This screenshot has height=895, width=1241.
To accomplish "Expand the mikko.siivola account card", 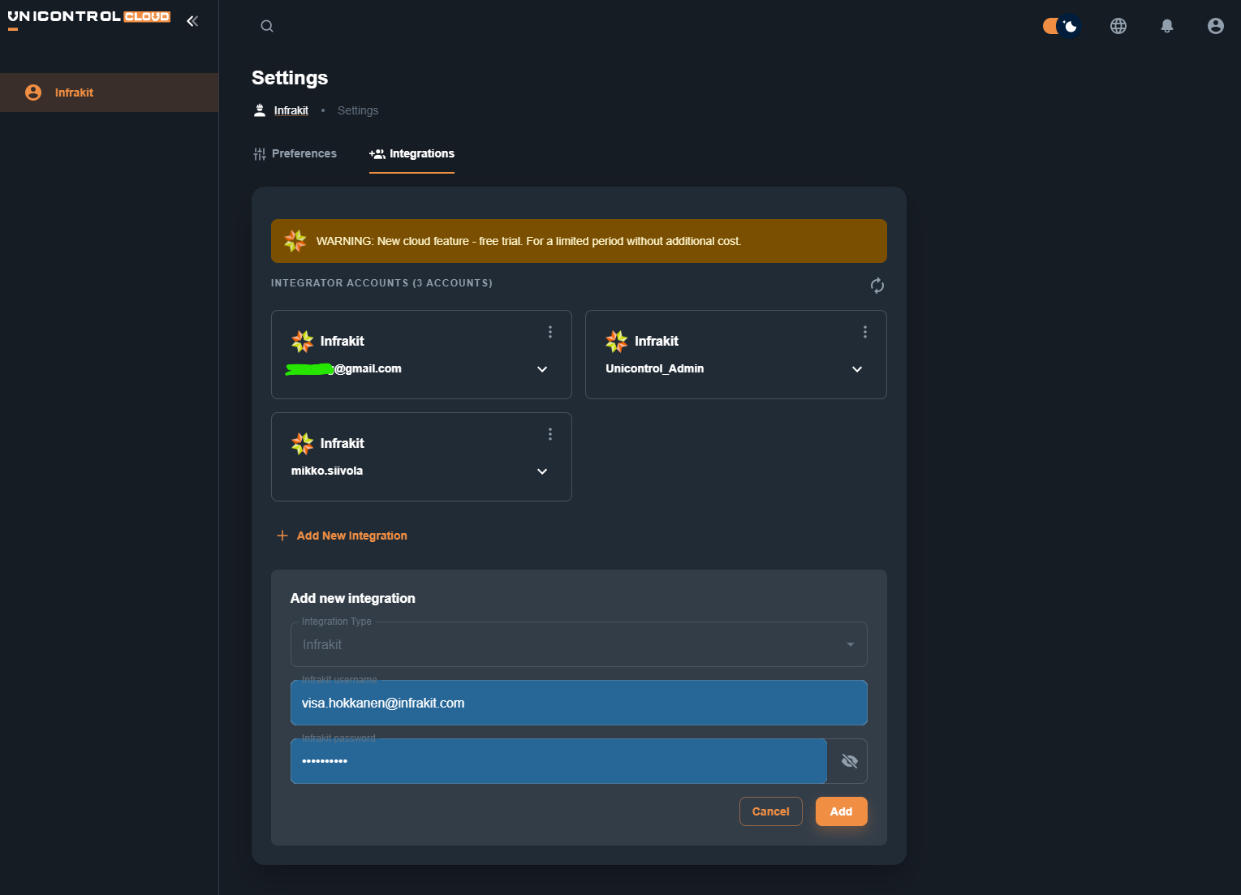I will [542, 471].
